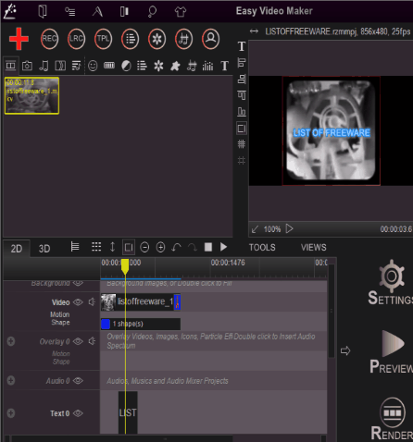413x442 pixels.
Task: Click the letter A font icon
Action: click(97, 12)
